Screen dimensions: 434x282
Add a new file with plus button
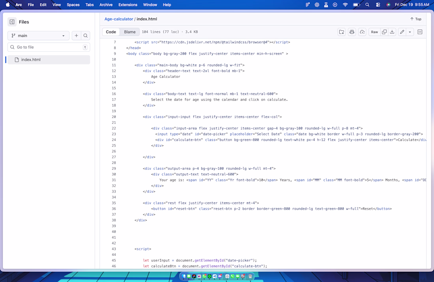tap(77, 36)
